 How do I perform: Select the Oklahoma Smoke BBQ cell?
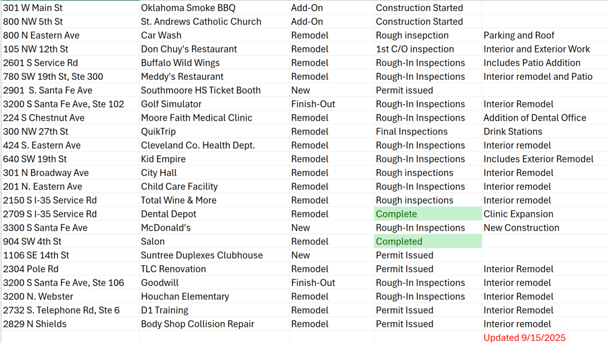pos(214,8)
